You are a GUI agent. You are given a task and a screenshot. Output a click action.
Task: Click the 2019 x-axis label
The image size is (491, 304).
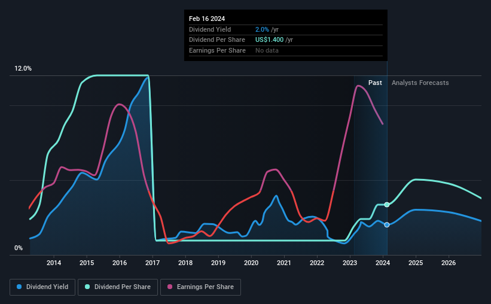(218, 263)
